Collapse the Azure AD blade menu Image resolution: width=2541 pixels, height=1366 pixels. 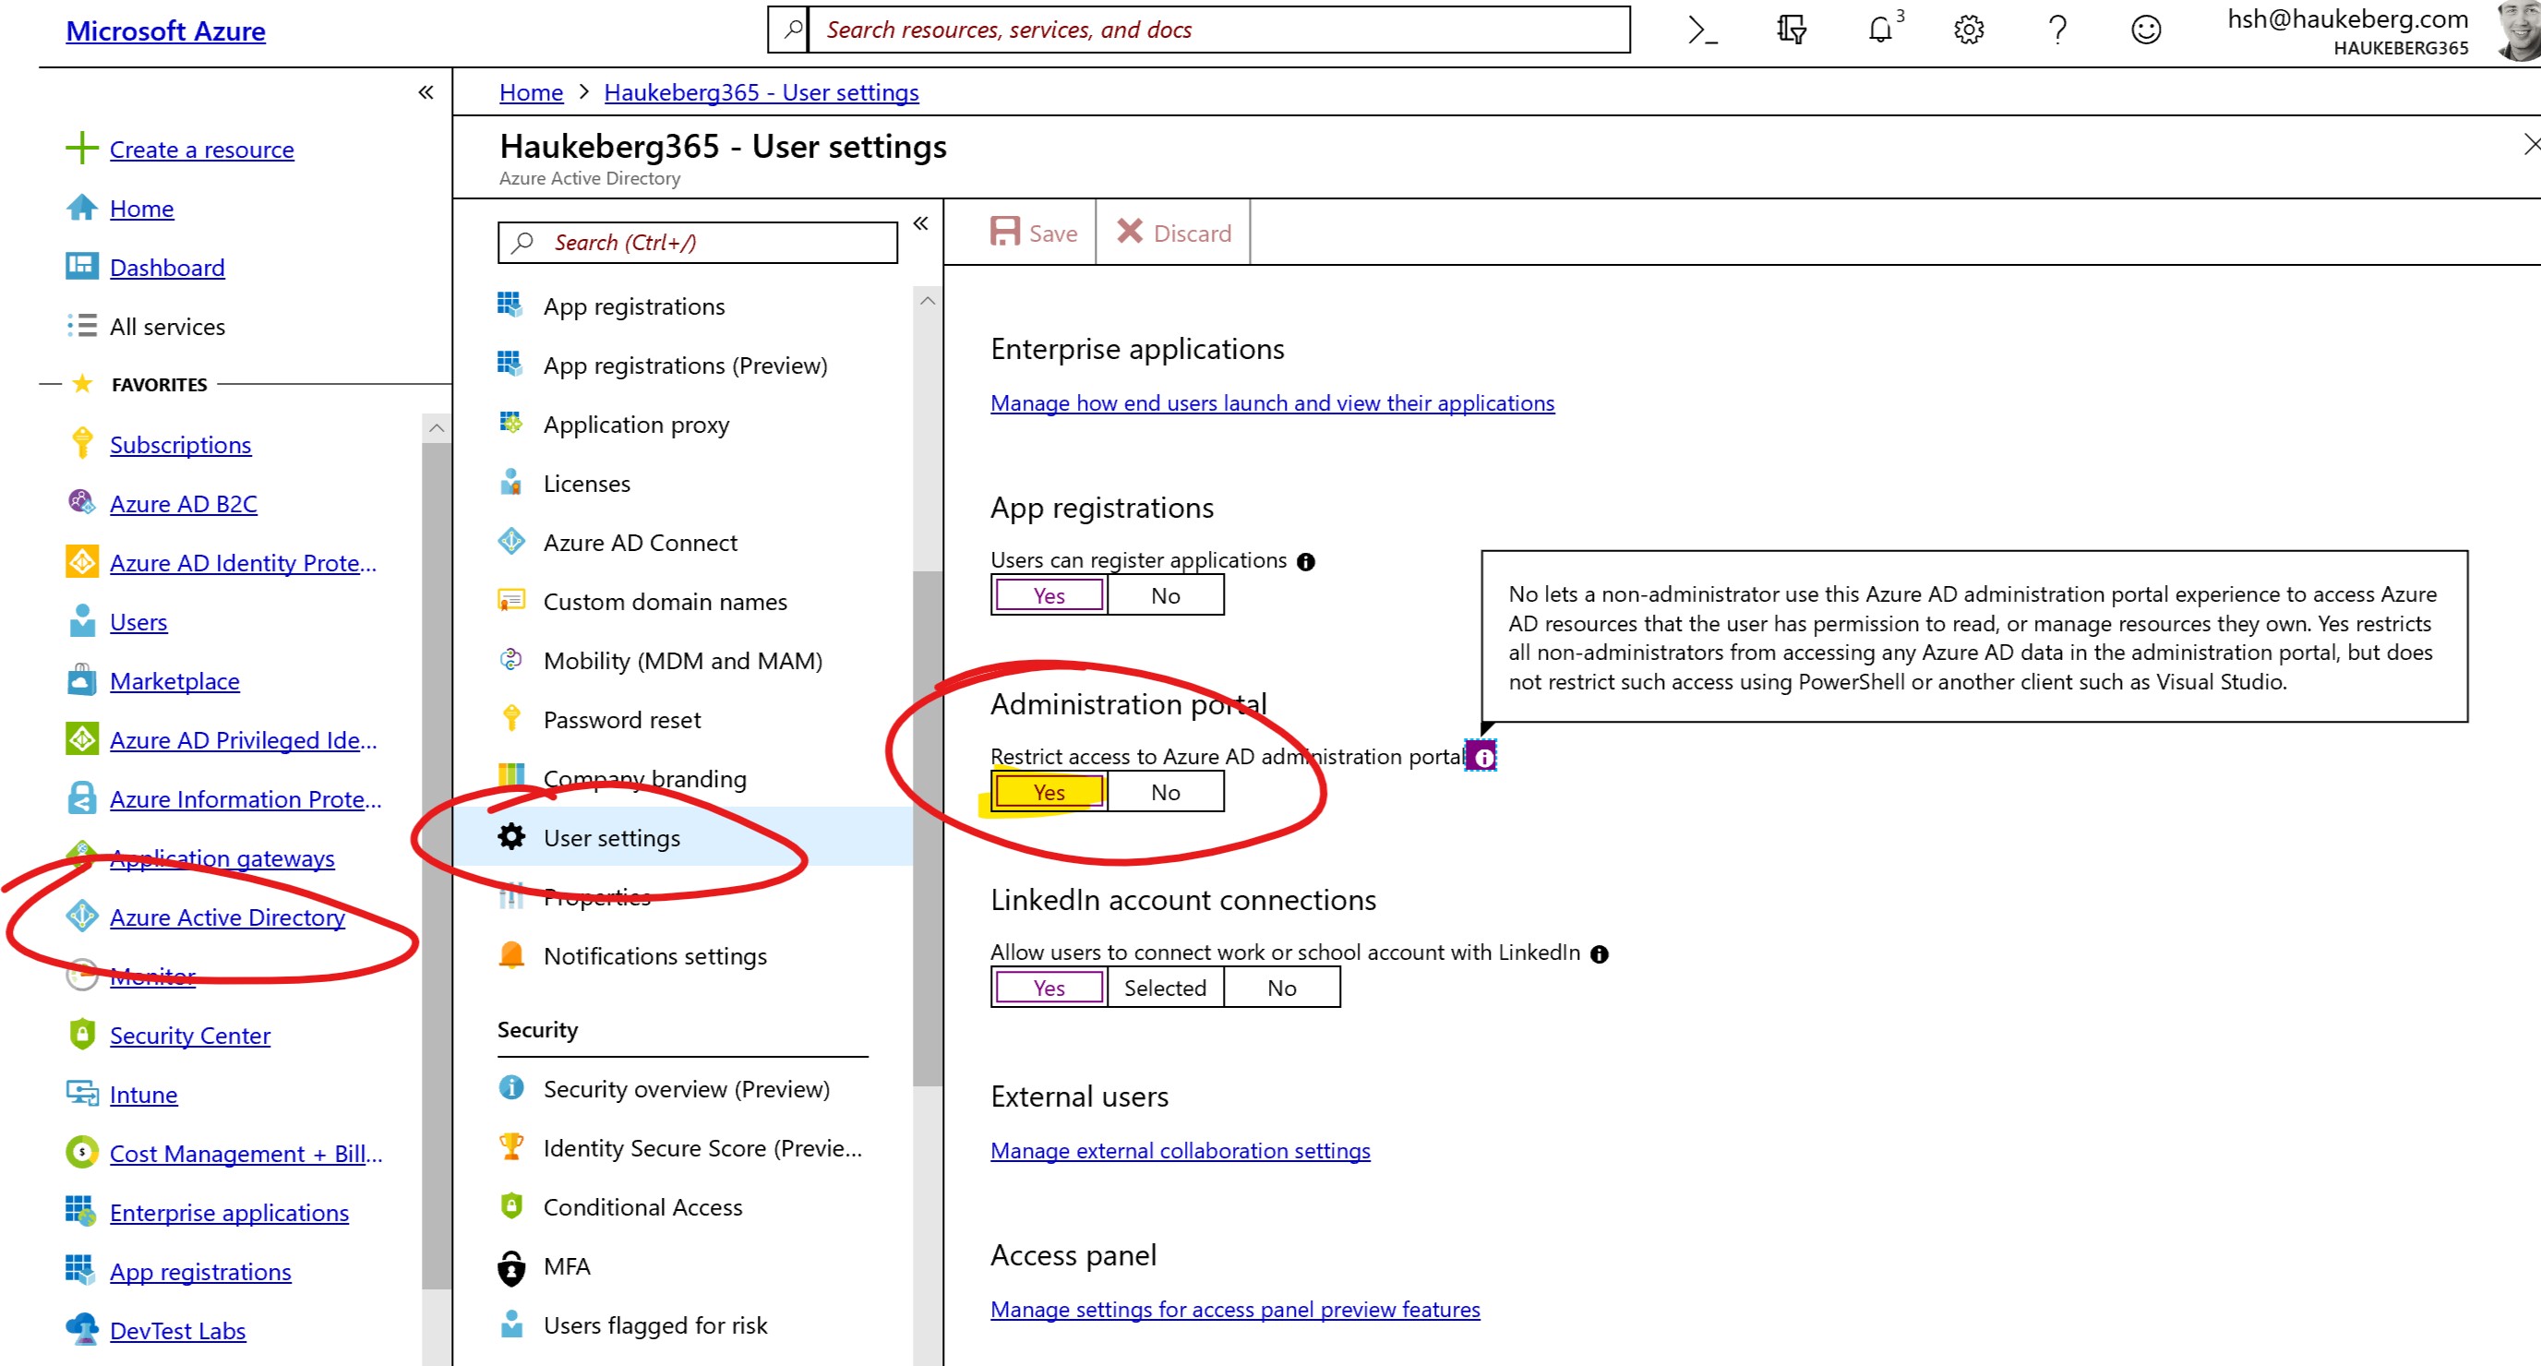920,224
